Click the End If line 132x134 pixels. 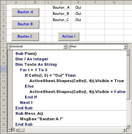point(31,97)
